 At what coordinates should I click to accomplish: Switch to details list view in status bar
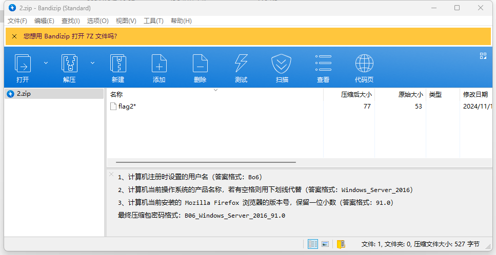tap(313, 244)
